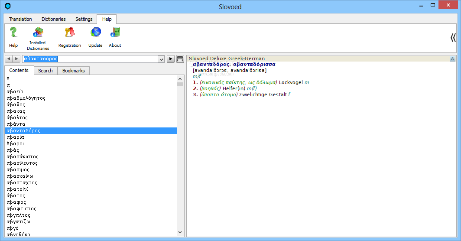Screen dimensions: 461x241
Task: Select the entry 'αβαείο'
Action: 91,91
